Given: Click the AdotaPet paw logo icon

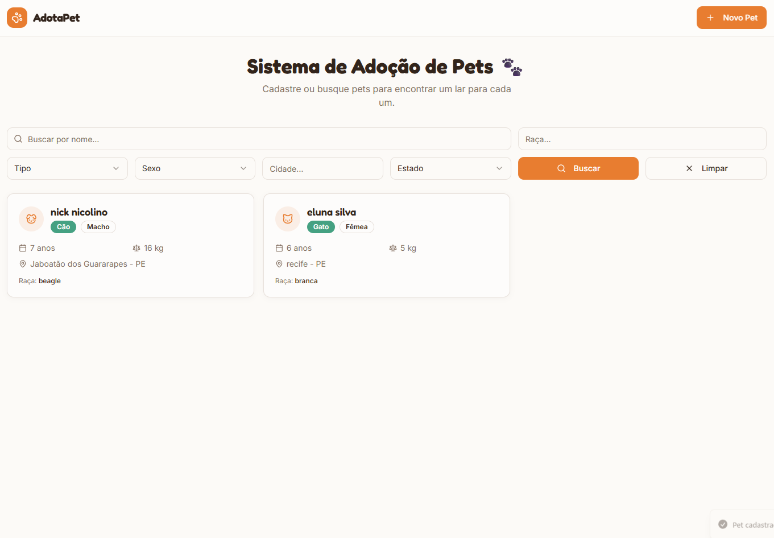Looking at the screenshot, I should click(x=16, y=18).
